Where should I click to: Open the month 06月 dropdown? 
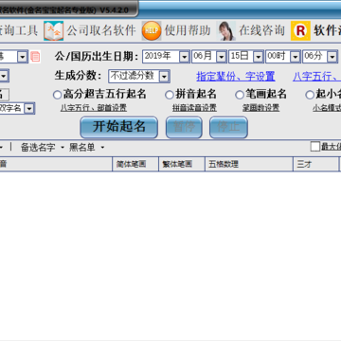point(221,57)
